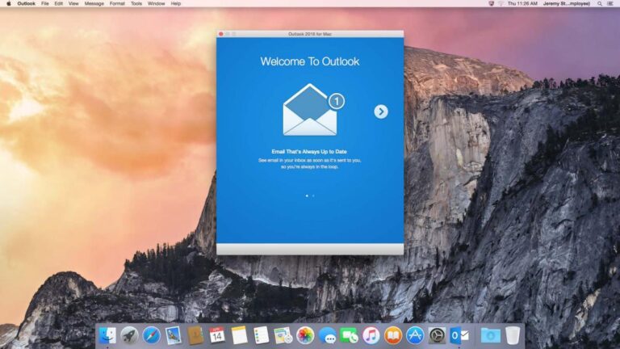Click the 'Welcome To Outlook' heading
The width and height of the screenshot is (620, 349).
click(x=310, y=61)
